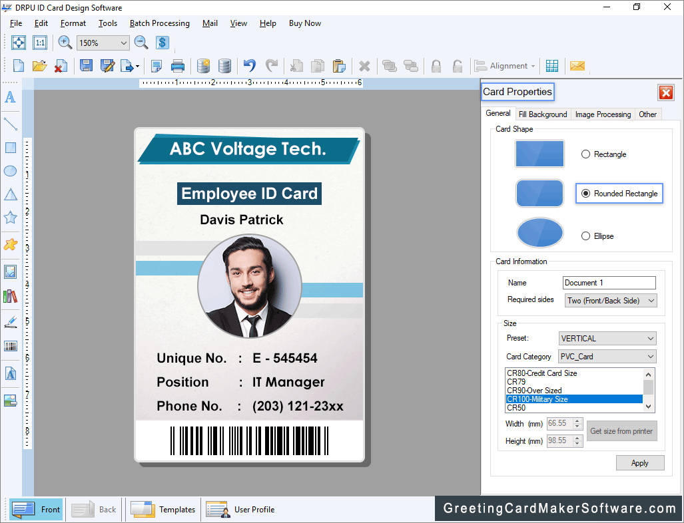Image resolution: width=684 pixels, height=523 pixels.
Task: Choose the Rounded Rectangle radio button
Action: [586, 194]
